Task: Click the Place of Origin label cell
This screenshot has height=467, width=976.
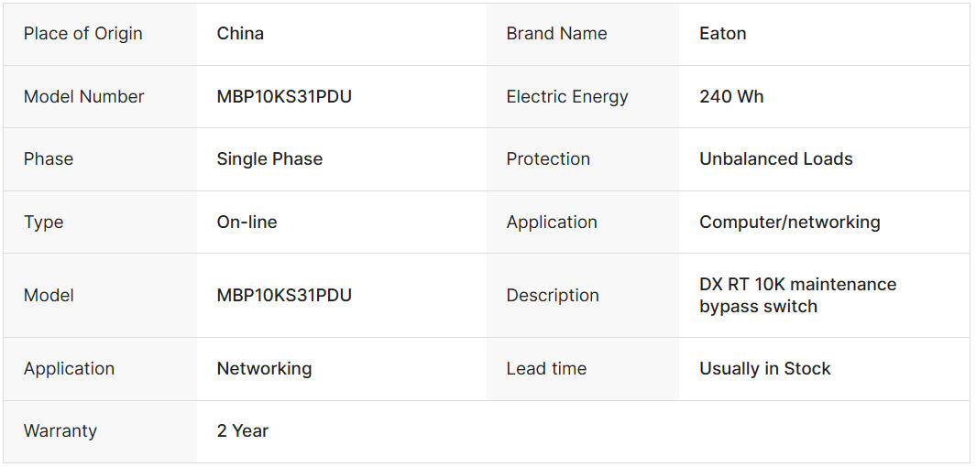Action: coord(83,34)
